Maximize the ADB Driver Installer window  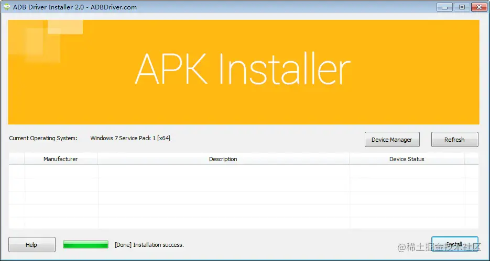click(462, 7)
